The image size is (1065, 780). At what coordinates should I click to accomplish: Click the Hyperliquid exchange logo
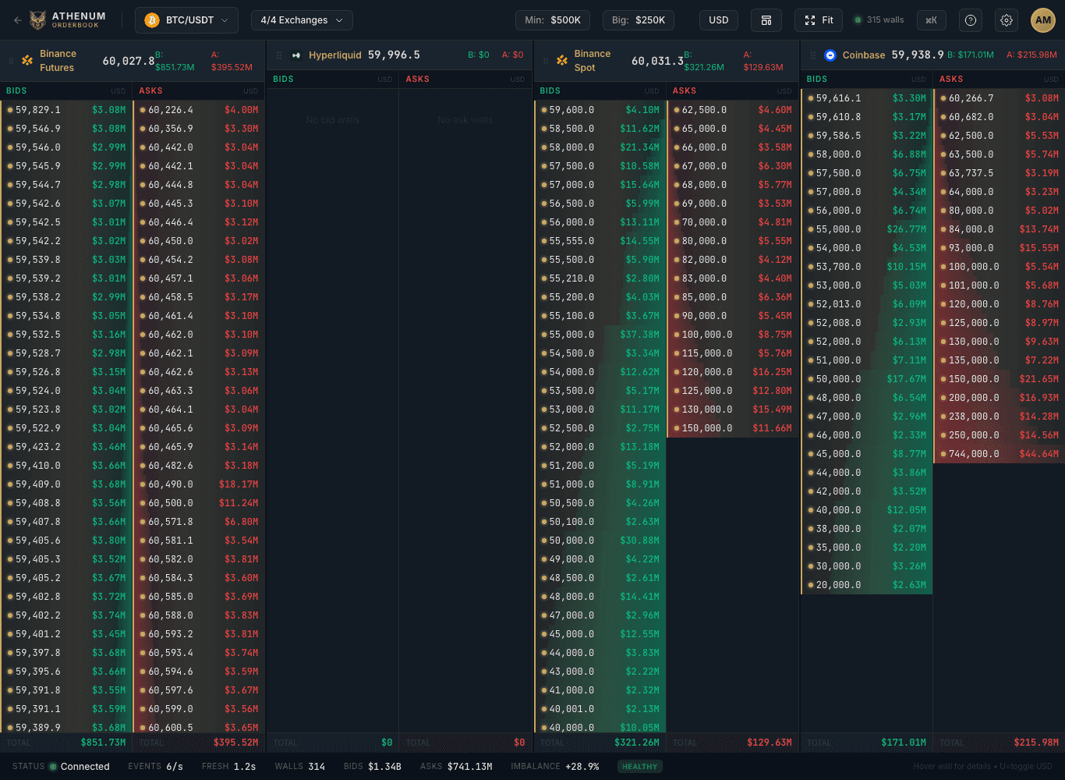tap(296, 55)
